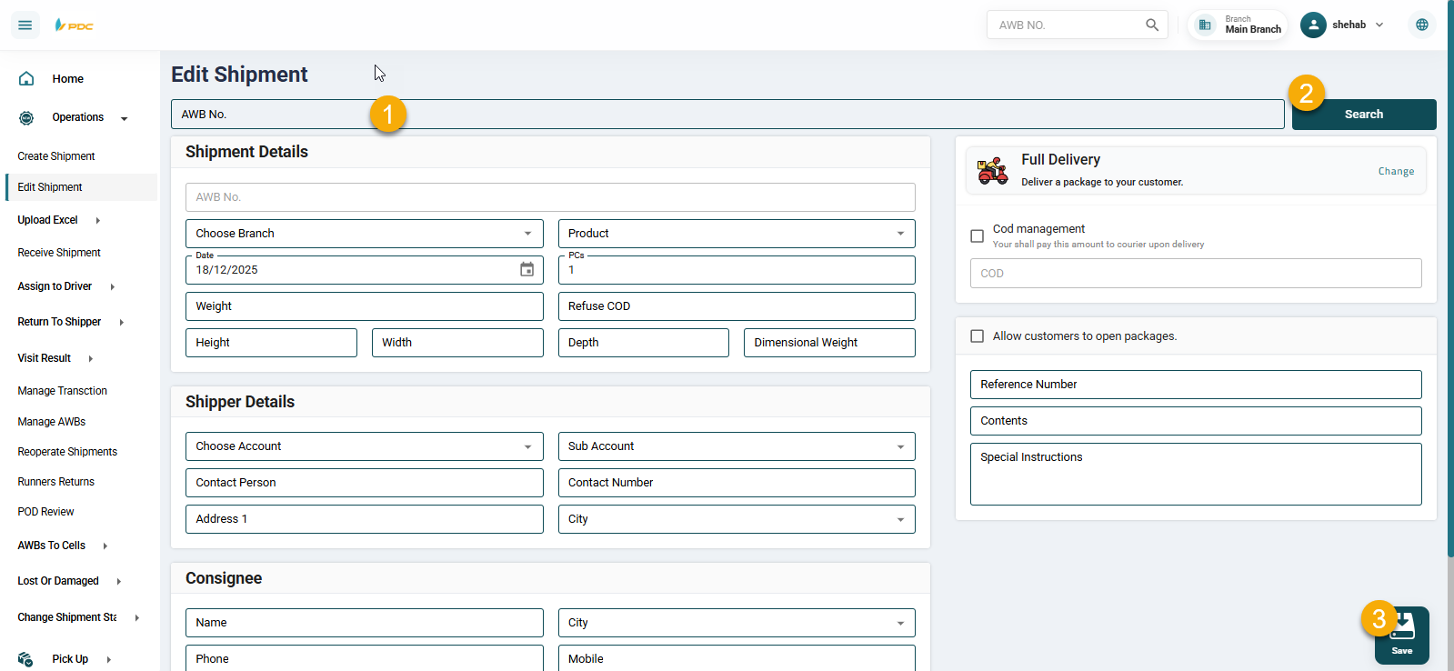Open the Choose Account dropdown
Viewport: 1454px width, 671px height.
[365, 446]
